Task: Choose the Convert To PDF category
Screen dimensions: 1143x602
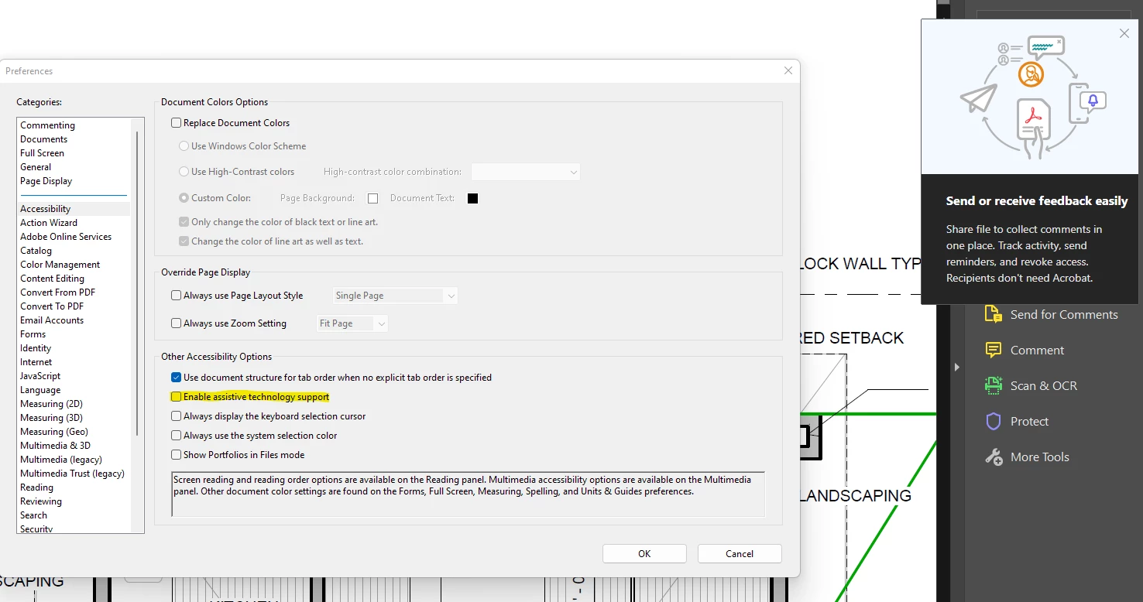Action: pos(52,306)
